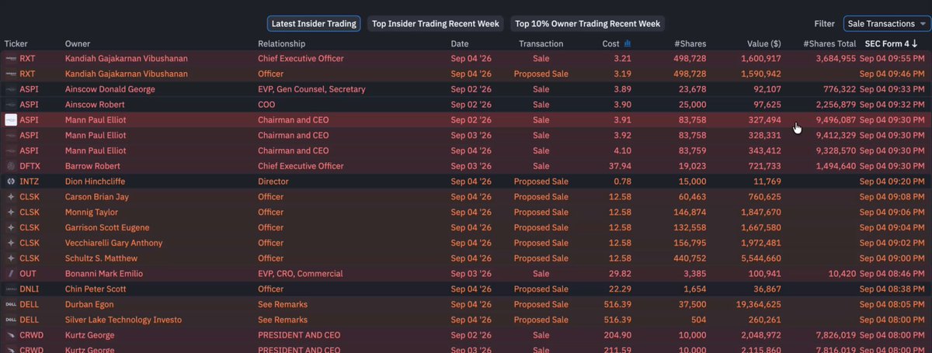Screen dimensions: 932x353
Task: Click the RXT logo in first row
Action: click(11, 58)
